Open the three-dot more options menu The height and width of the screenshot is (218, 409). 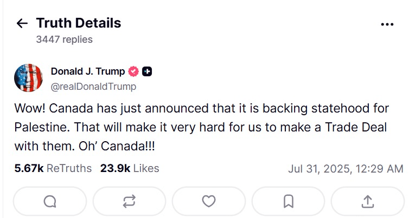(387, 24)
